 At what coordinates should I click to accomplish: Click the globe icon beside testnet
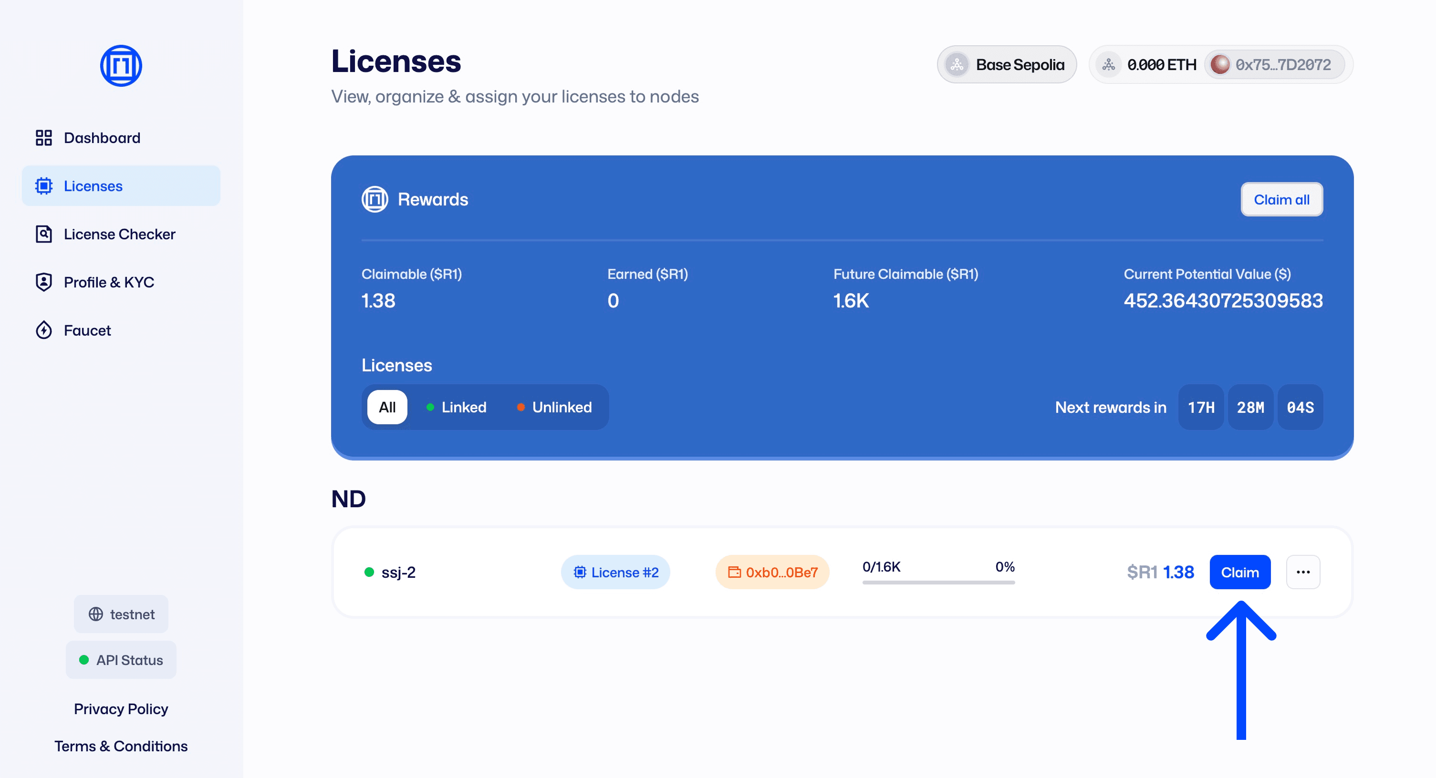pyautogui.click(x=96, y=614)
